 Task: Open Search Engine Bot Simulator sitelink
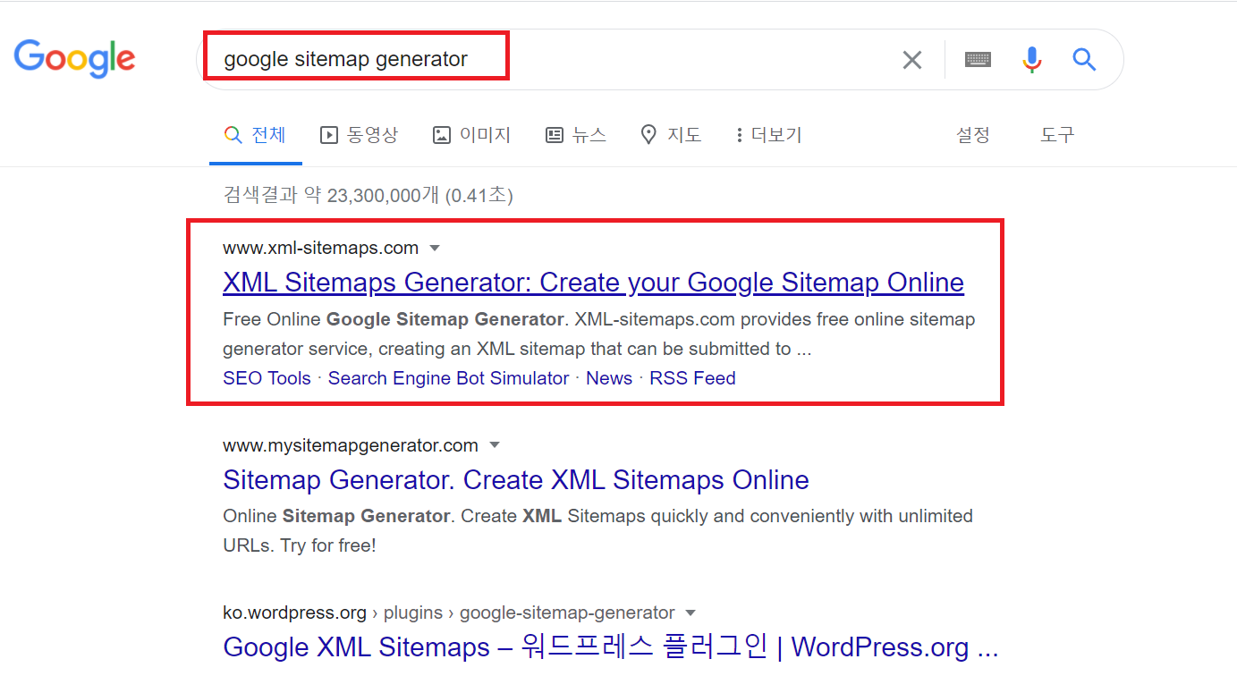tap(448, 378)
